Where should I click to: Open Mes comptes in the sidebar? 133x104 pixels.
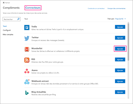coord(8,35)
